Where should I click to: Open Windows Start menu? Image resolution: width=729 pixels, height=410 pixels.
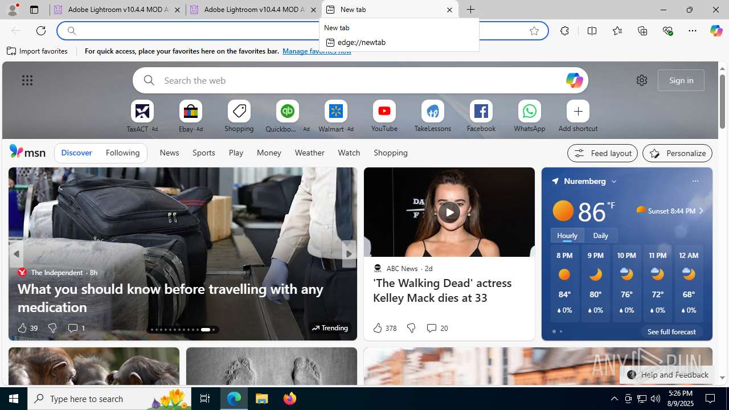click(14, 399)
